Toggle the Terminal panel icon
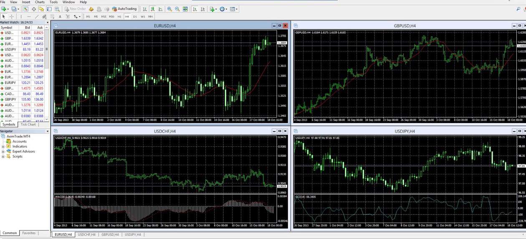Viewport: 526px width, 239px height. (x=49, y=9)
